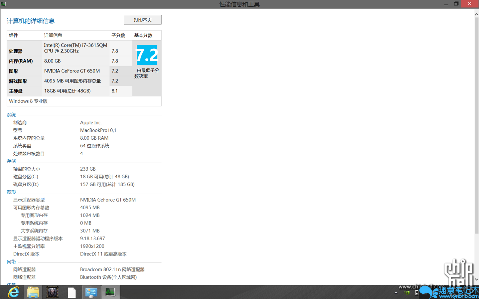Click the 打印本页 button
This screenshot has width=479, height=299.
[143, 20]
